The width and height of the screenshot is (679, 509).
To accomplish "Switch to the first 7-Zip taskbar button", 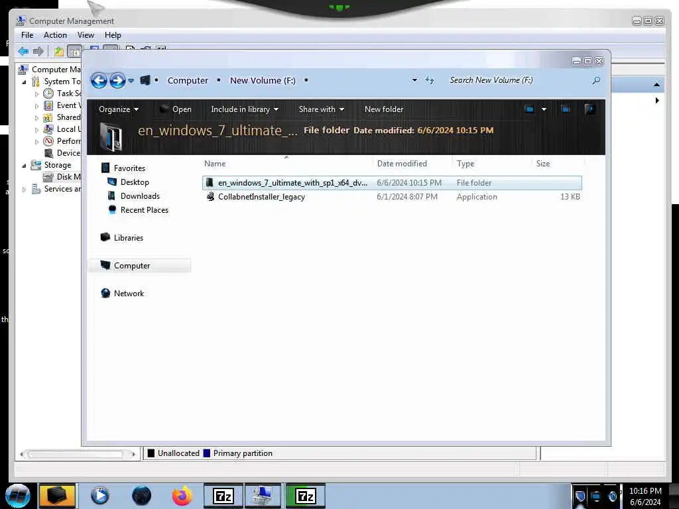I will pyautogui.click(x=223, y=496).
